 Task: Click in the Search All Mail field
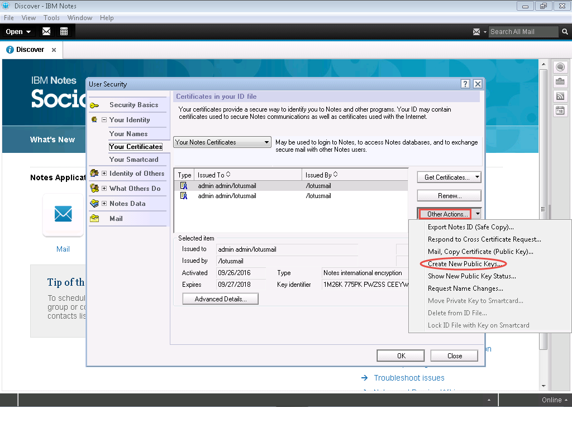523,32
